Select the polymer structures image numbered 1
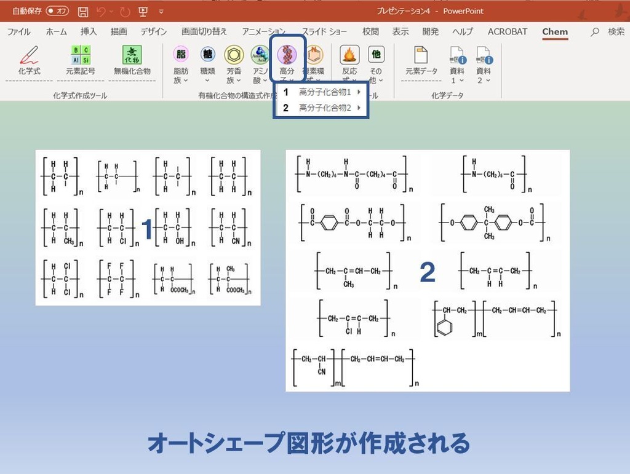Screen dimensions: 630x474 (148, 227)
